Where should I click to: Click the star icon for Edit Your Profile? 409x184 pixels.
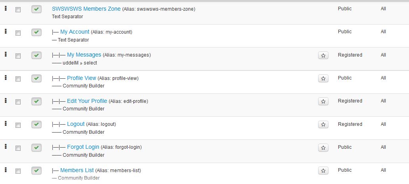click(x=323, y=102)
